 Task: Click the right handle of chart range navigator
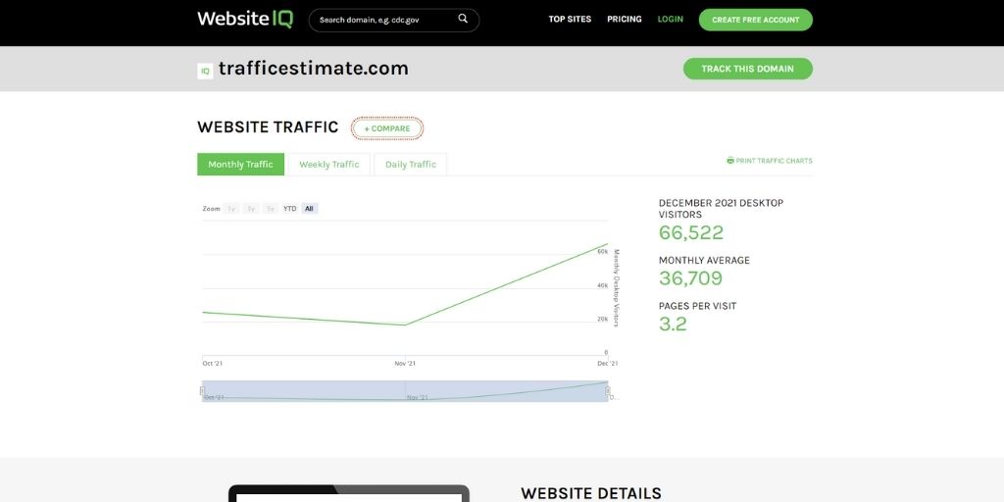tap(608, 390)
